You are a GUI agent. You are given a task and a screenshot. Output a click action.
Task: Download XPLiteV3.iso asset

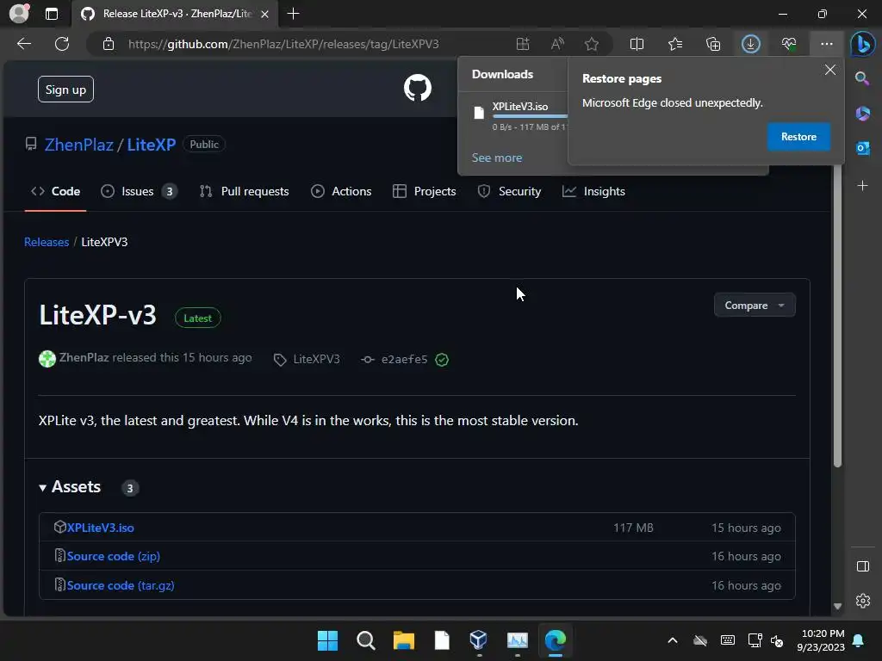tap(100, 528)
